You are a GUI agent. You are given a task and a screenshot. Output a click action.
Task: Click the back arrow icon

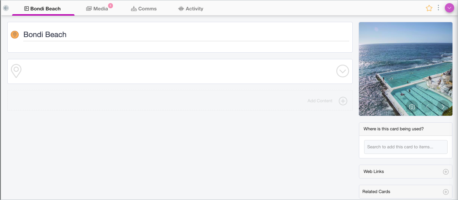point(6,8)
